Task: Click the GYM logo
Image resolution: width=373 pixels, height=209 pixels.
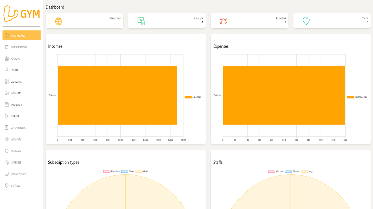Action: [21, 13]
